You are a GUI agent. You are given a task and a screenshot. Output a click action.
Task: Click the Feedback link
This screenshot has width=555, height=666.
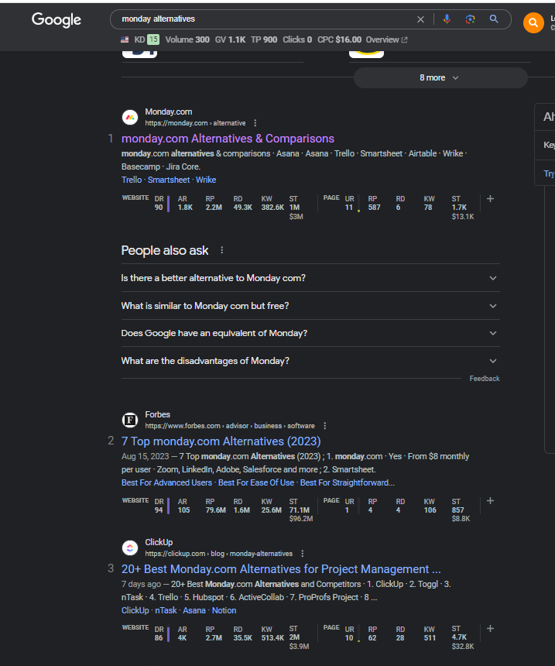pyautogui.click(x=485, y=379)
